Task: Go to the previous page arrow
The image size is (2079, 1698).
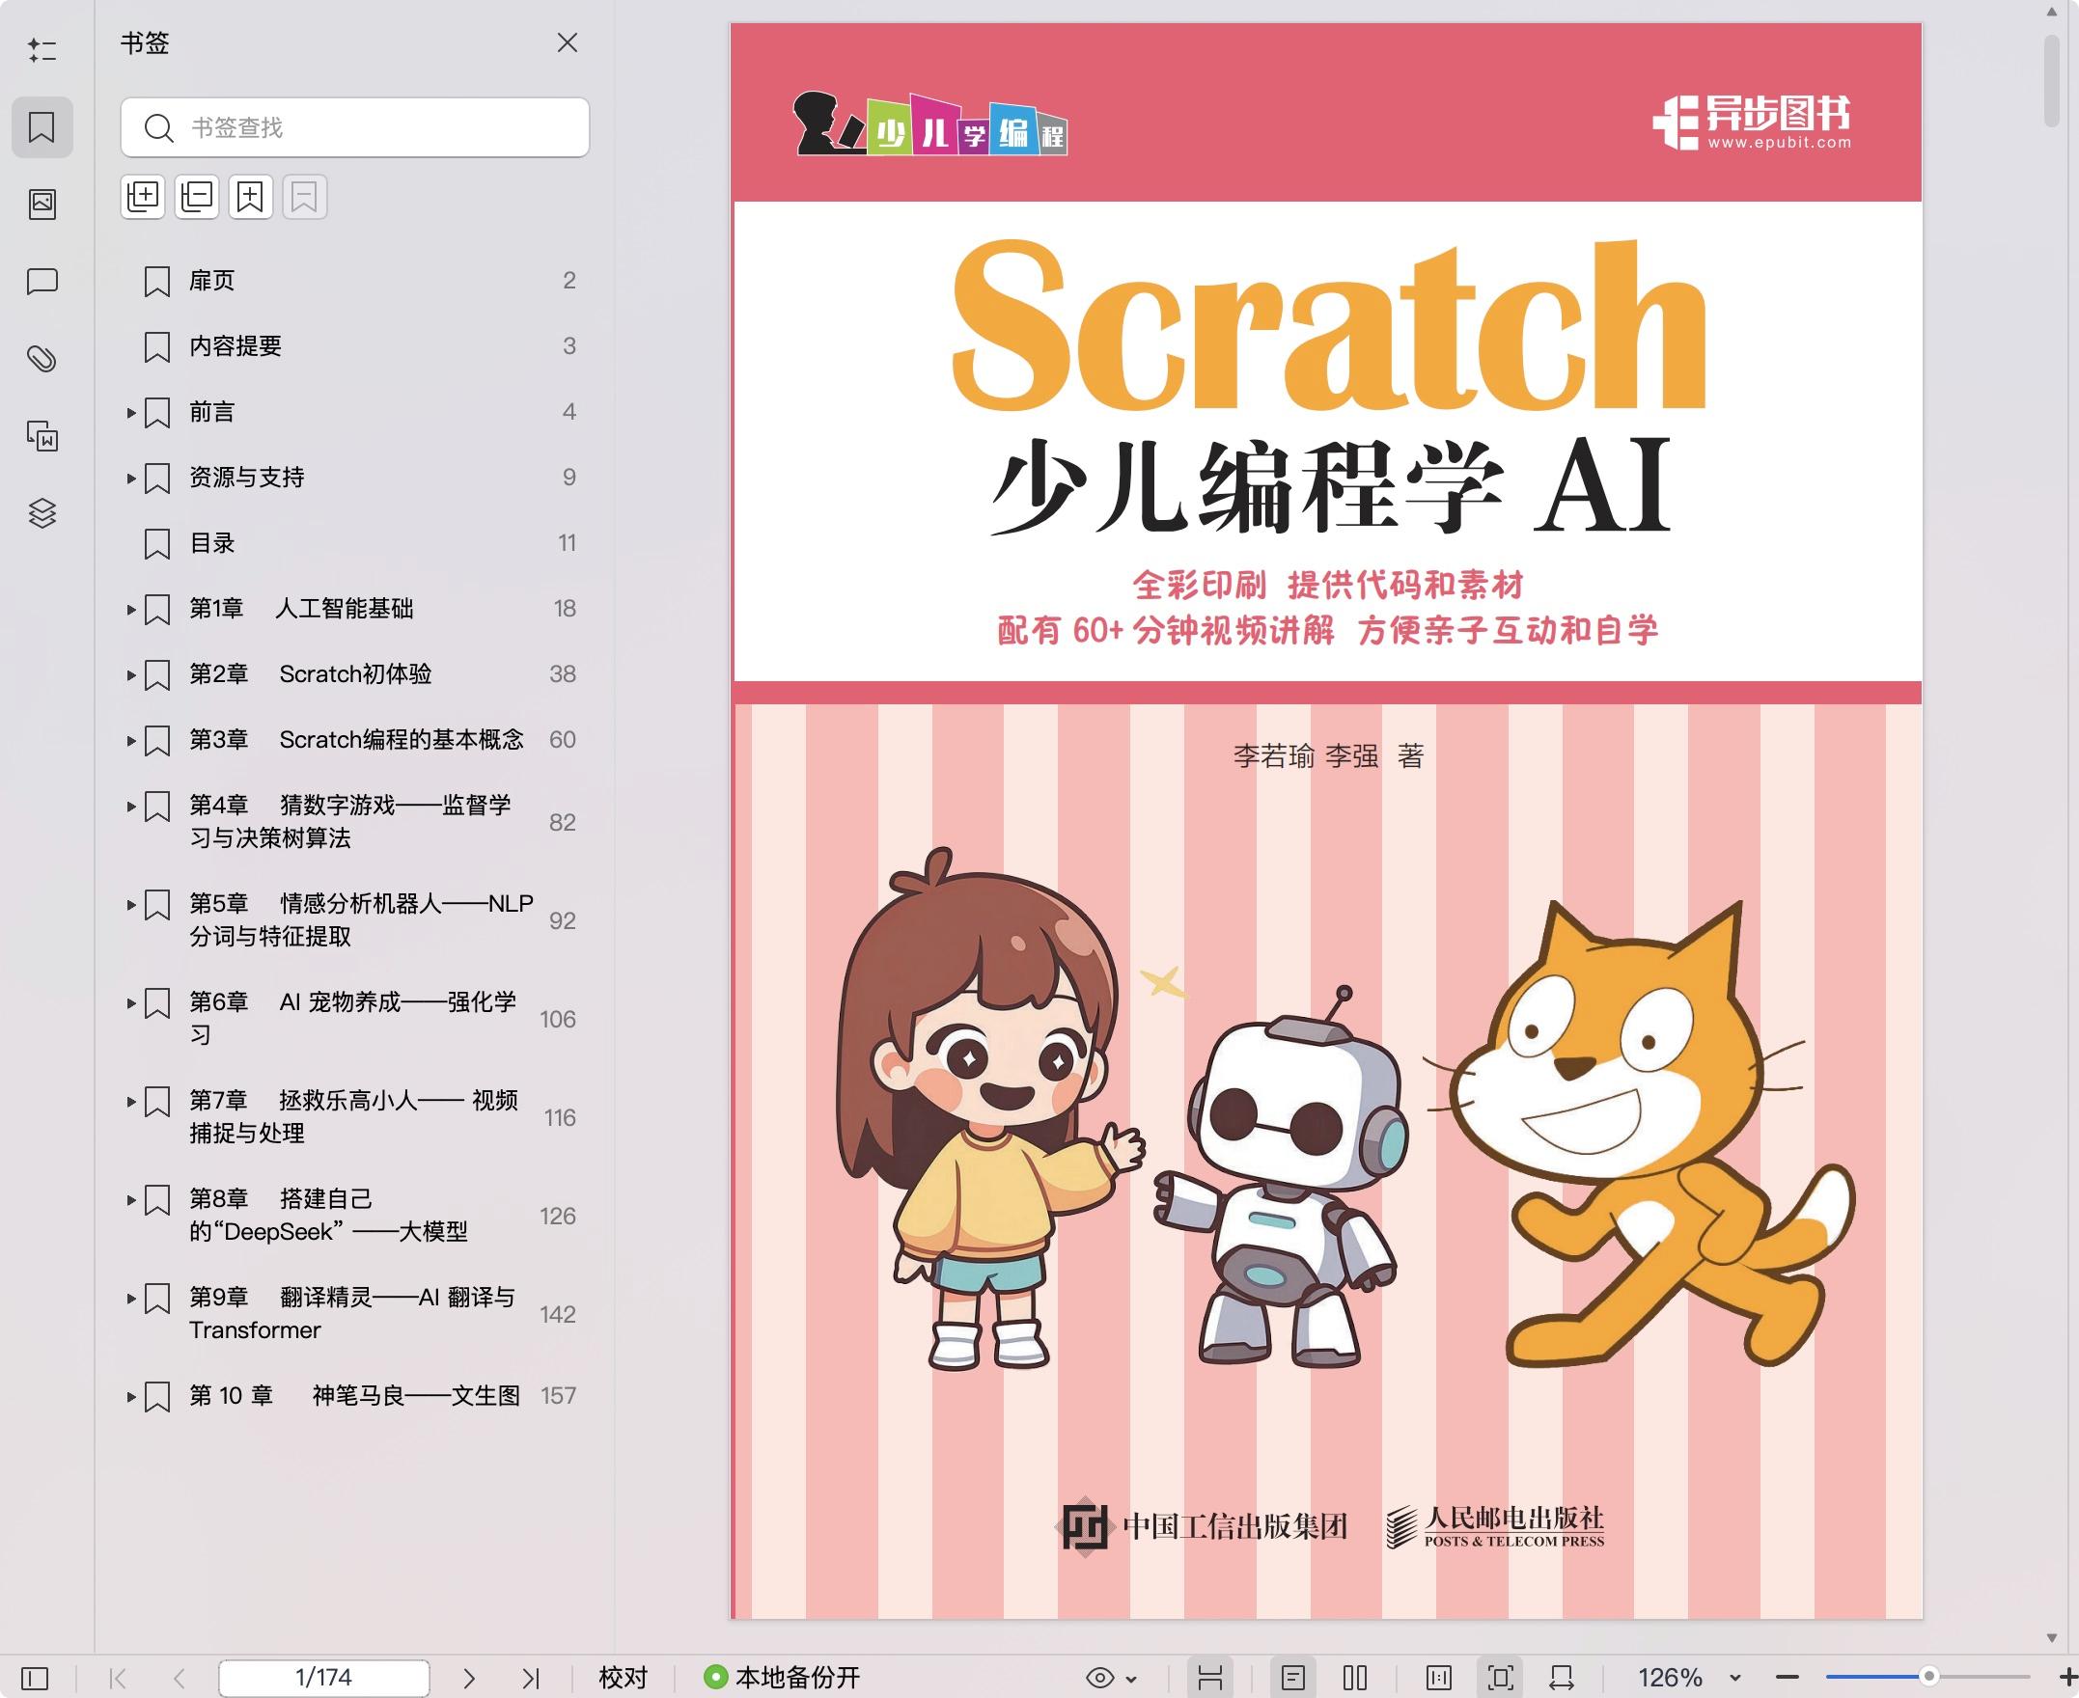Action: [179, 1680]
